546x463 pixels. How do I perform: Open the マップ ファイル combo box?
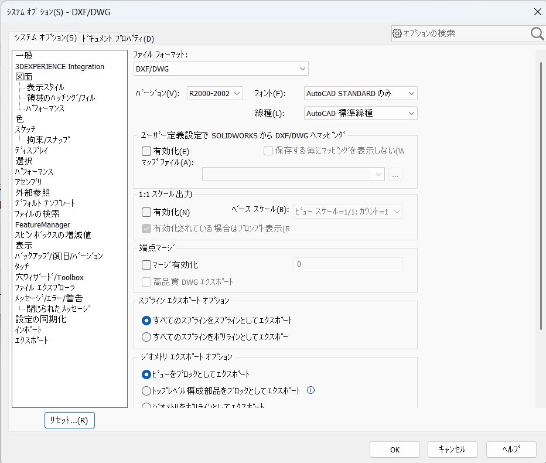point(293,174)
